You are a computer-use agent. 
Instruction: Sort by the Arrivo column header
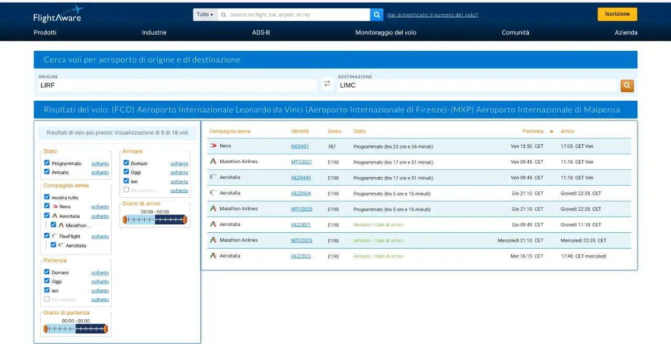pyautogui.click(x=568, y=131)
